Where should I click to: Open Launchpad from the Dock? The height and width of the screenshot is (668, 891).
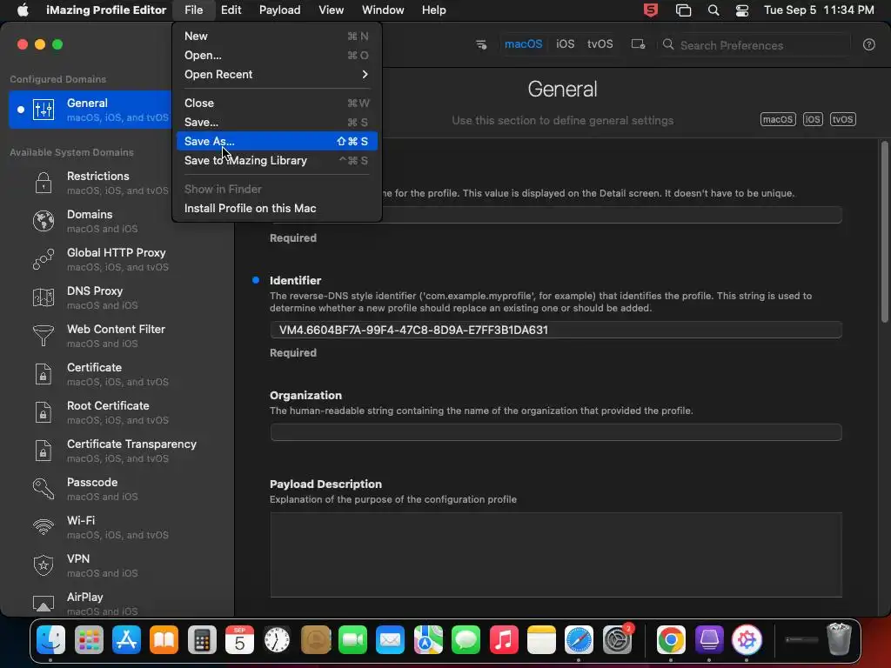[89, 640]
